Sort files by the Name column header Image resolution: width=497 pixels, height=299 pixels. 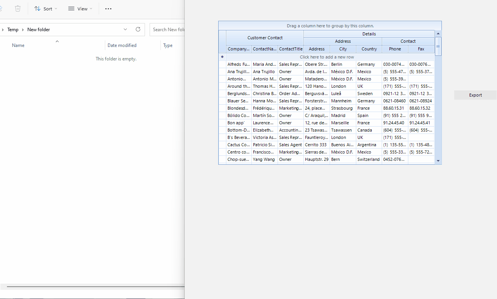point(18,45)
